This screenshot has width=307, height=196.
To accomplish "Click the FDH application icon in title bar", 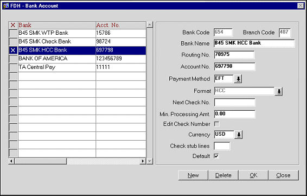I will pos(5,5).
